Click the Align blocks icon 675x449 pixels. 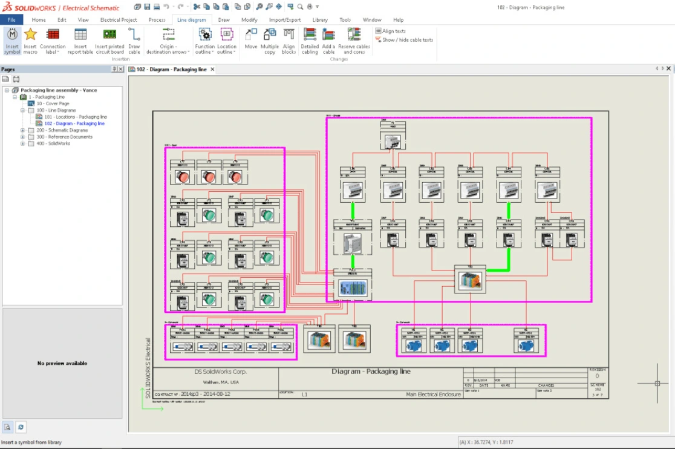click(289, 34)
